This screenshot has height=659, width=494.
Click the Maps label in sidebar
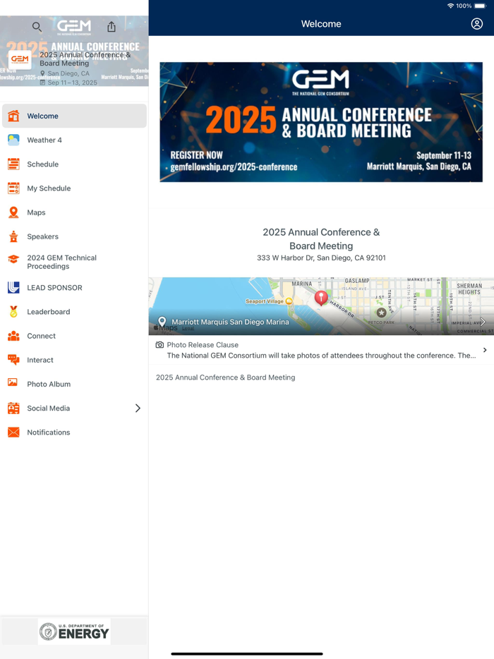(36, 212)
